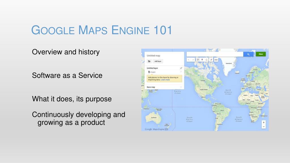Image resolution: width=290 pixels, height=163 pixels.
Task: Click the United States map label
Action: (204, 89)
